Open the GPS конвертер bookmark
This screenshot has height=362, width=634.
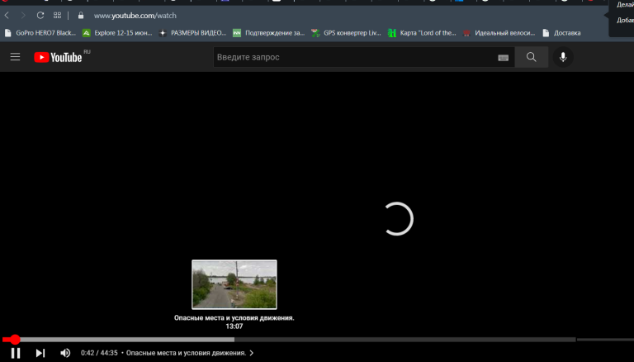click(346, 33)
